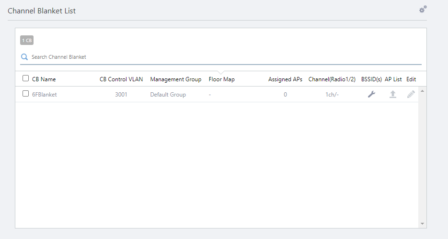Click the Default Group cell
This screenshot has height=239, width=448.
[168, 95]
